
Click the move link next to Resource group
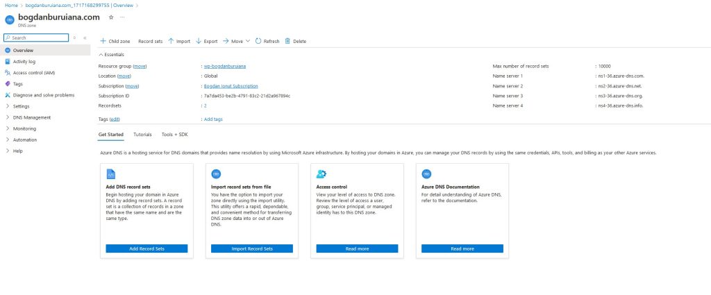point(140,66)
